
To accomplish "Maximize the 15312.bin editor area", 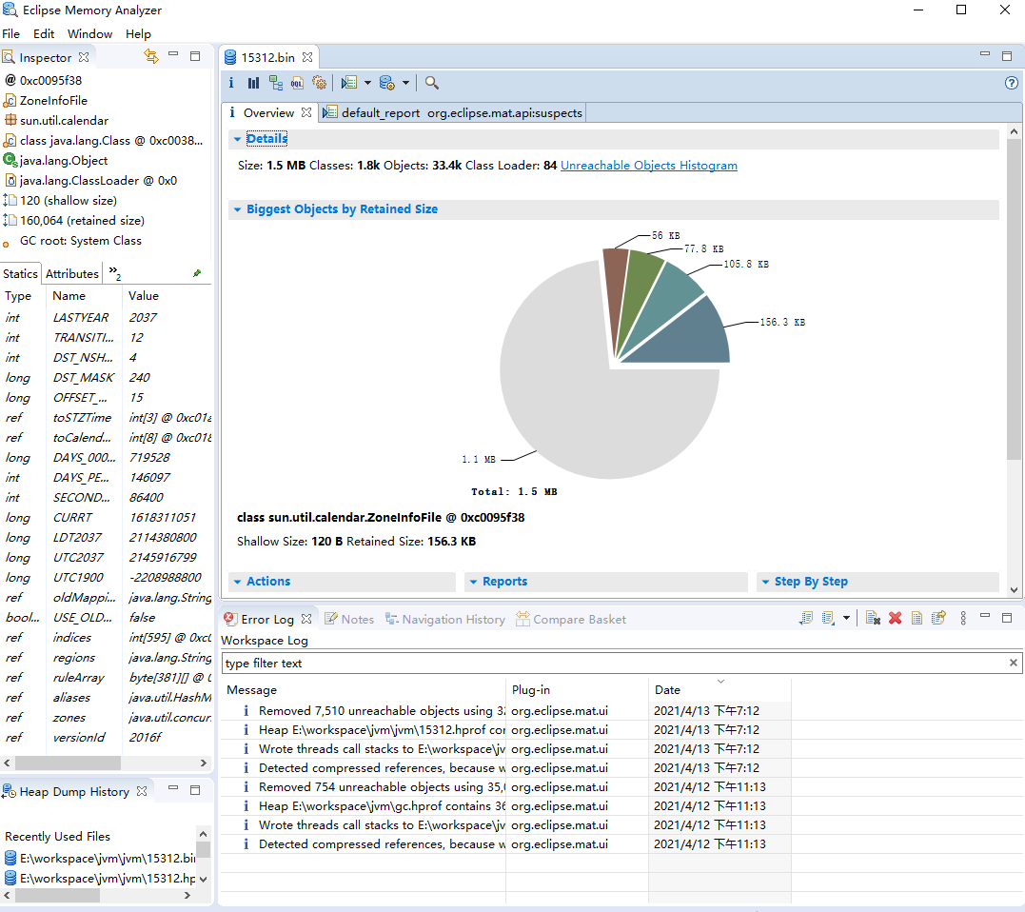I will 1007,56.
